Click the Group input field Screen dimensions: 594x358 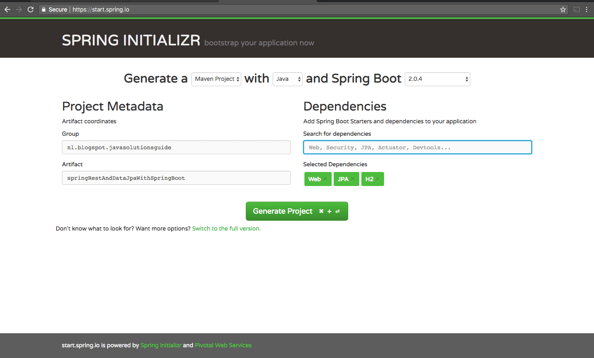click(x=176, y=147)
